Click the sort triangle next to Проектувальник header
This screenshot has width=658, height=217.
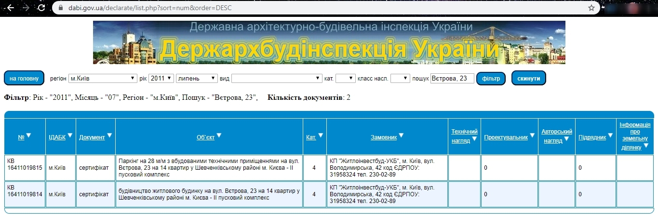[x=532, y=136]
